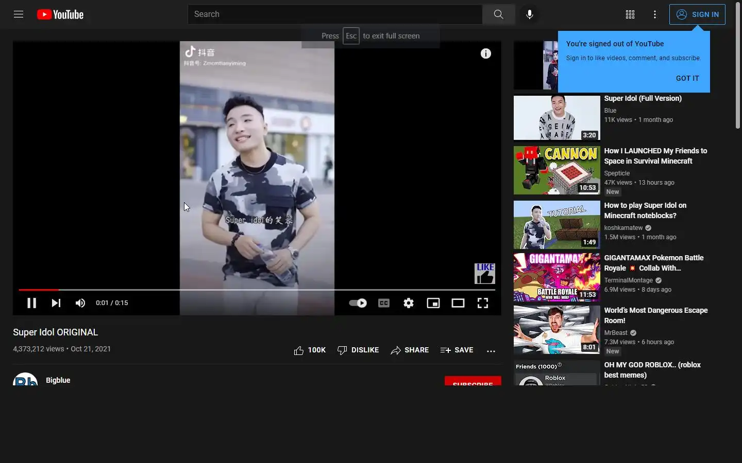Dismiss the popup with GOT IT
The image size is (742, 463).
pyautogui.click(x=687, y=78)
